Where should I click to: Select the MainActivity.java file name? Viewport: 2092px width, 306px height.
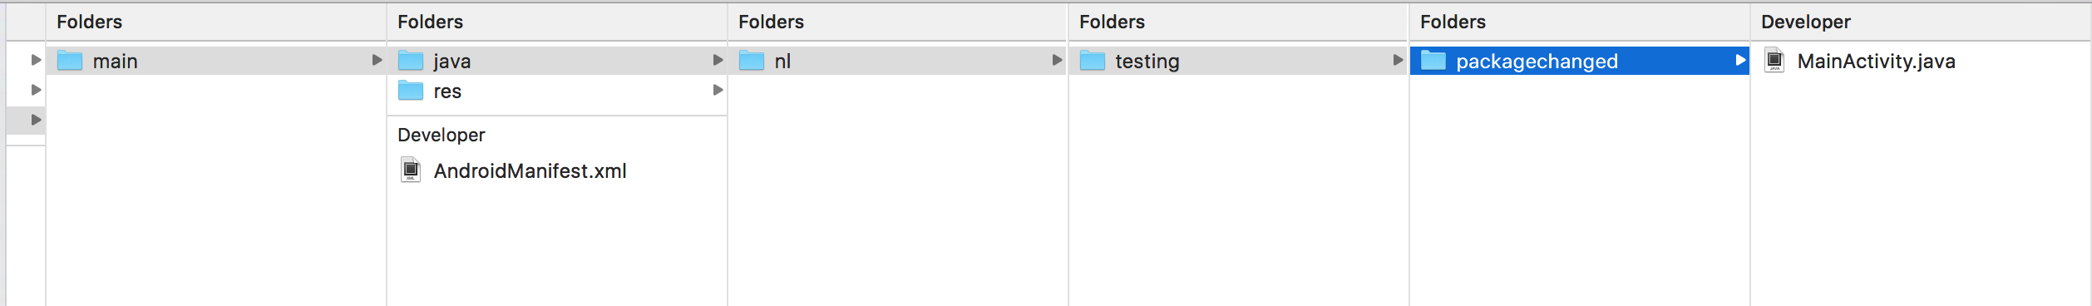(1876, 62)
